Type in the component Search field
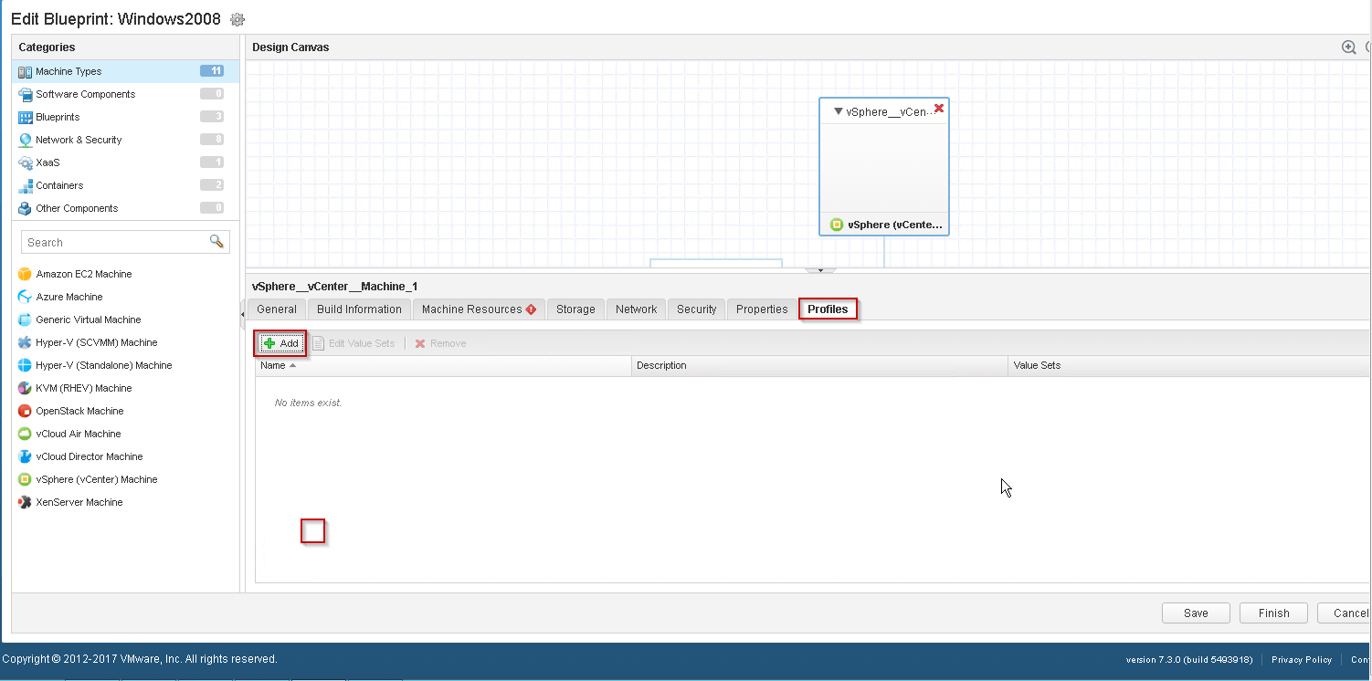 click(114, 242)
